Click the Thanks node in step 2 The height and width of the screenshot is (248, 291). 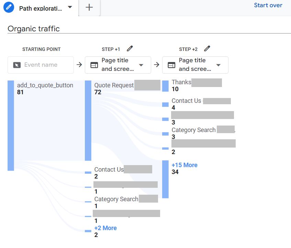[x=165, y=86]
